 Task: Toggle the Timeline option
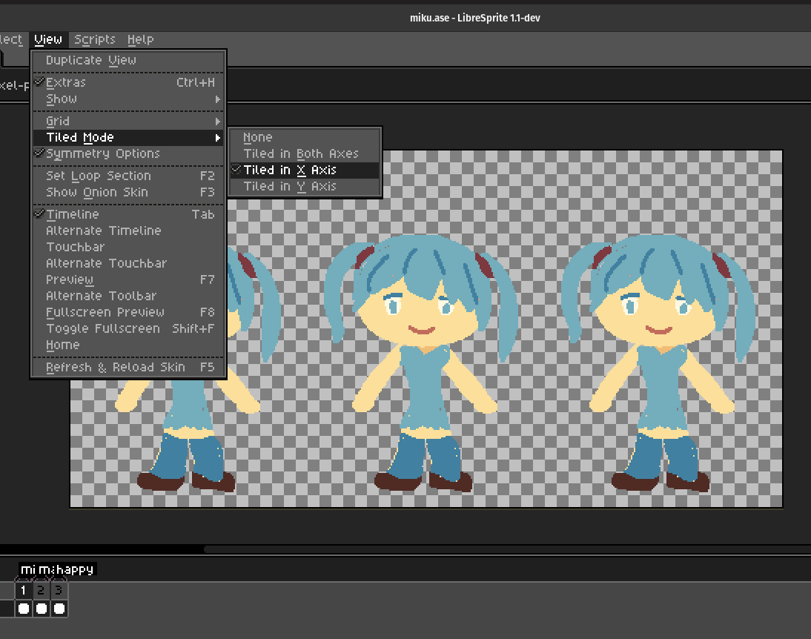[128, 214]
